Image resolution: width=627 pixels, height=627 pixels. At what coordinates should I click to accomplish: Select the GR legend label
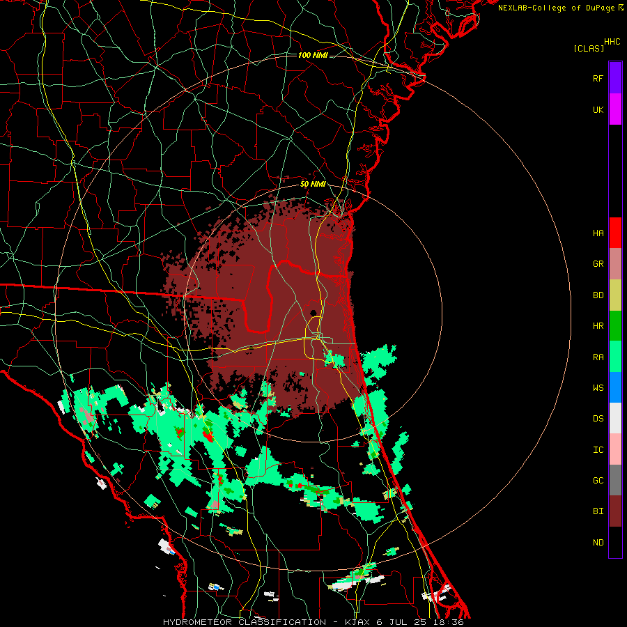[x=598, y=264]
